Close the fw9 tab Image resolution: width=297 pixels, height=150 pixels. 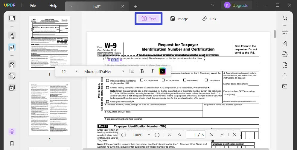123,6
